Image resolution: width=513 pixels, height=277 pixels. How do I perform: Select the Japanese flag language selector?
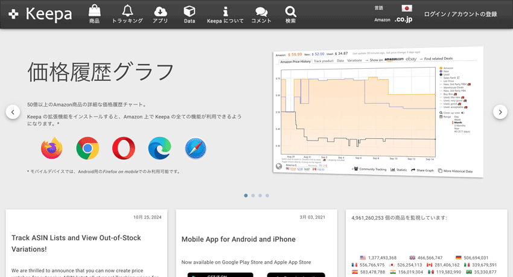407,8
